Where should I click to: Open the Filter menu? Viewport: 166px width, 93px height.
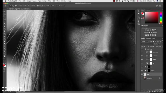click(50, 1)
